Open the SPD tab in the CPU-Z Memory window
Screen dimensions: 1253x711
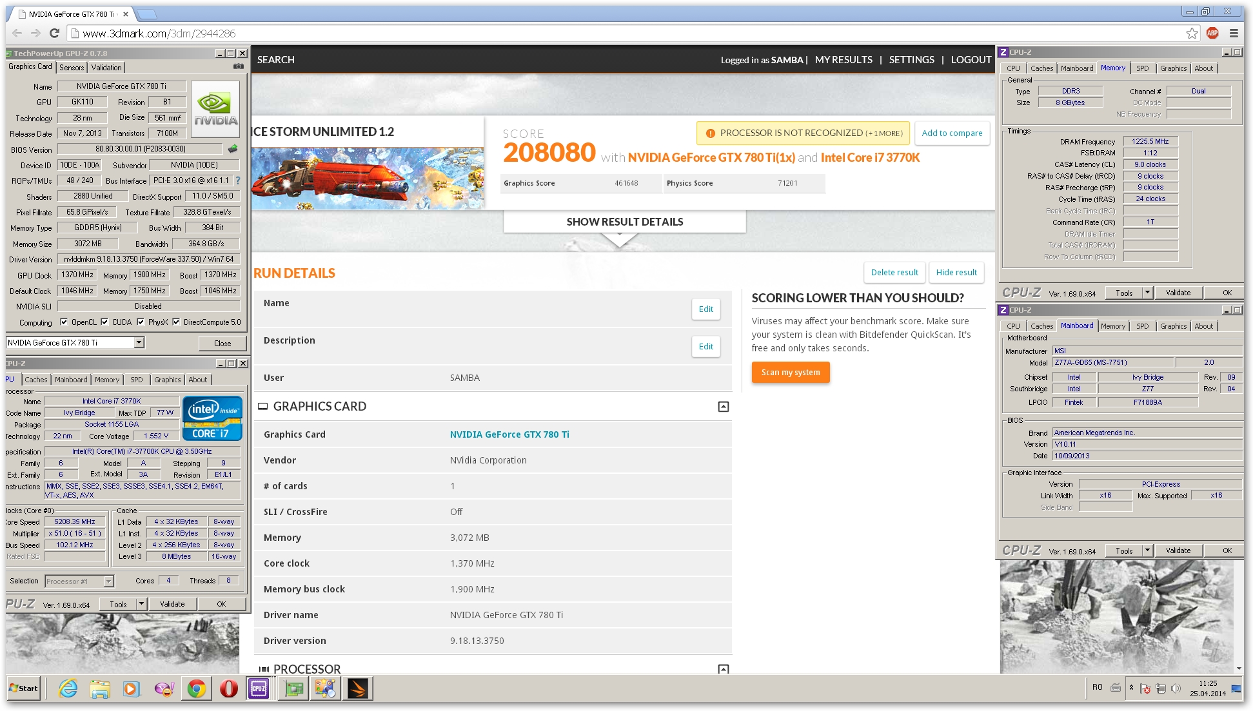(x=1142, y=68)
